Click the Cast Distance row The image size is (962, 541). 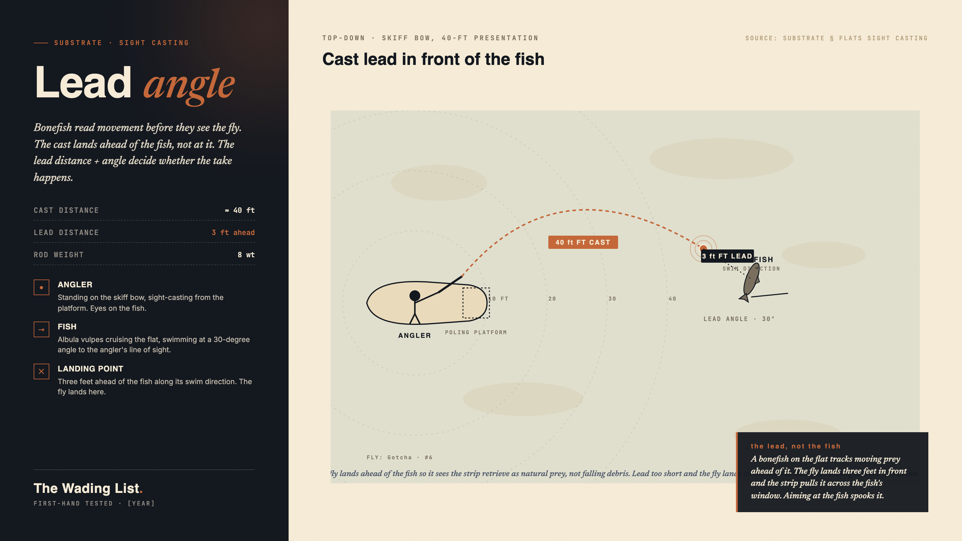pyautogui.click(x=144, y=210)
